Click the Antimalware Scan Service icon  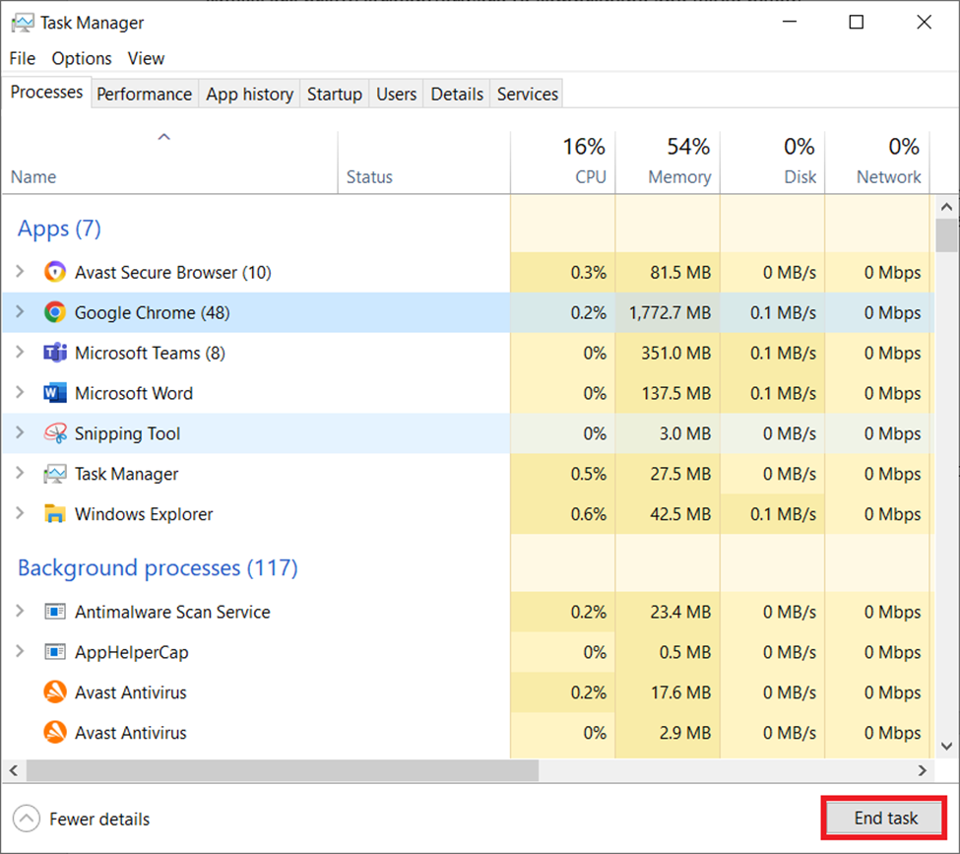[55, 613]
